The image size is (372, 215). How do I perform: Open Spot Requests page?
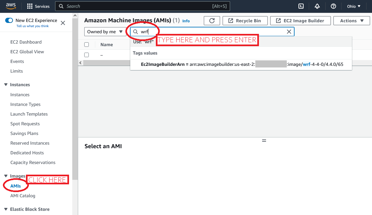(25, 124)
